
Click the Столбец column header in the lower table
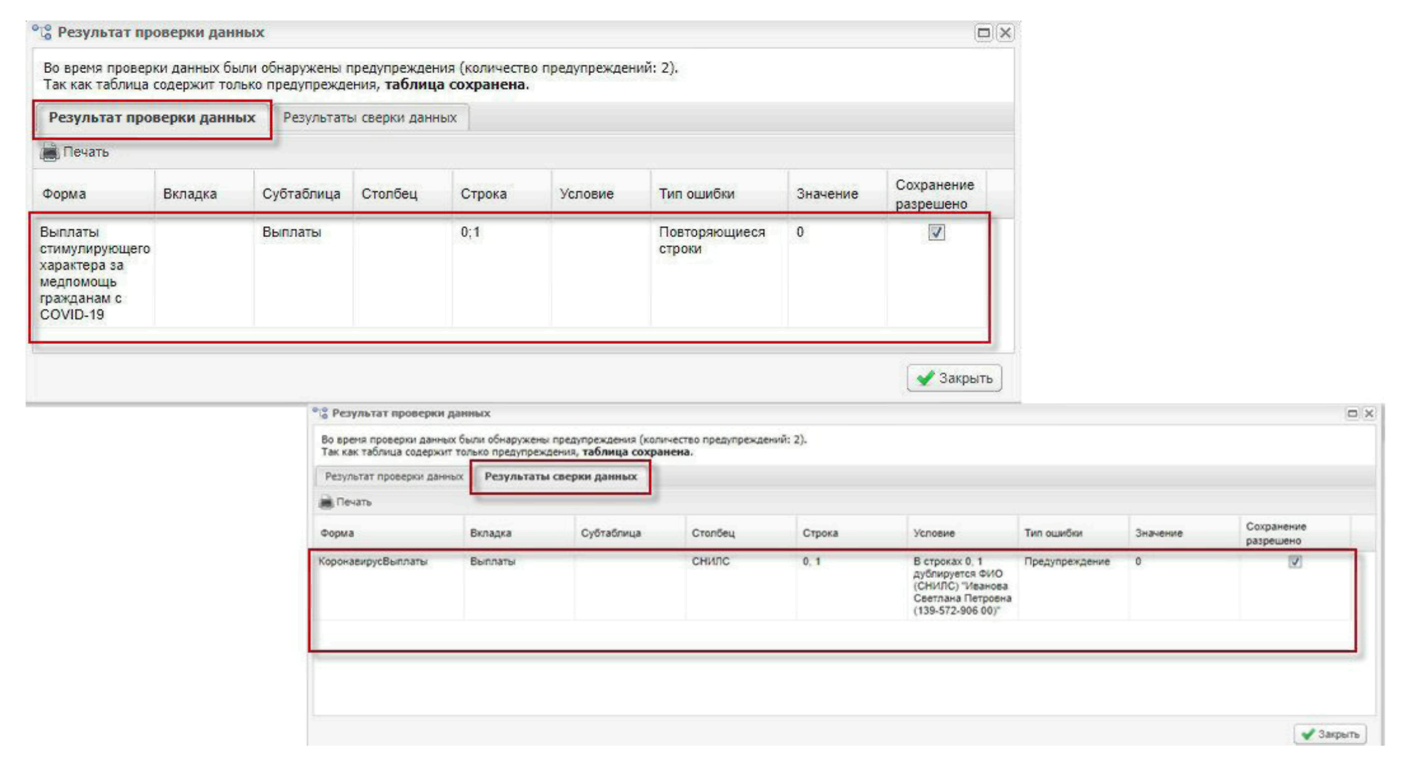click(x=713, y=533)
